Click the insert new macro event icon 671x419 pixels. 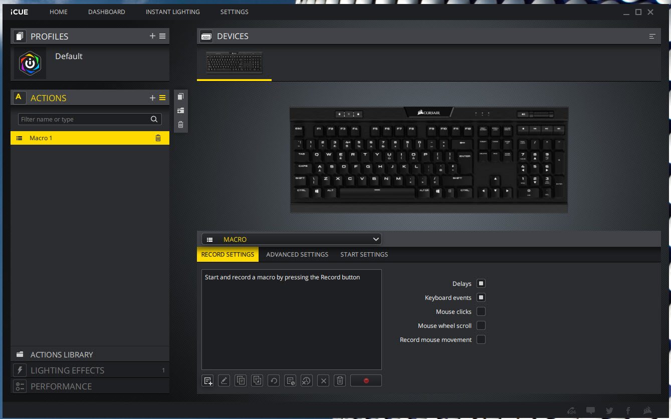click(x=207, y=380)
